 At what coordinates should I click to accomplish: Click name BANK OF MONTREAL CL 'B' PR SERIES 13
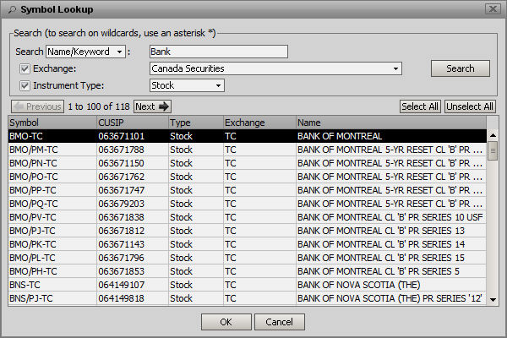click(x=381, y=231)
